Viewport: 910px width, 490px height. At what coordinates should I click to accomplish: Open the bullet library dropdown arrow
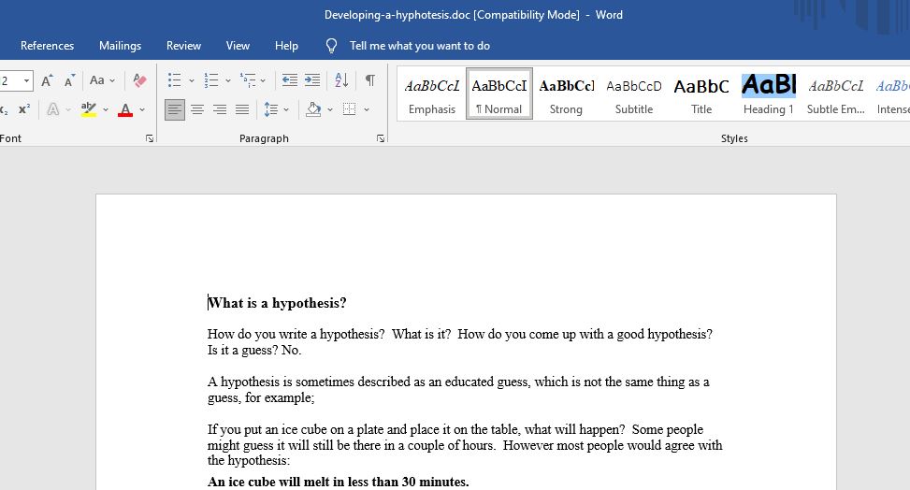tap(192, 80)
